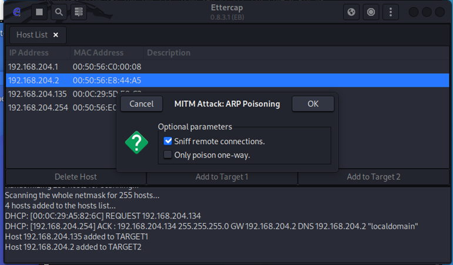Toggle Sniff remote connections checkbox
Screen dimensions: 453x265
[x=168, y=141]
